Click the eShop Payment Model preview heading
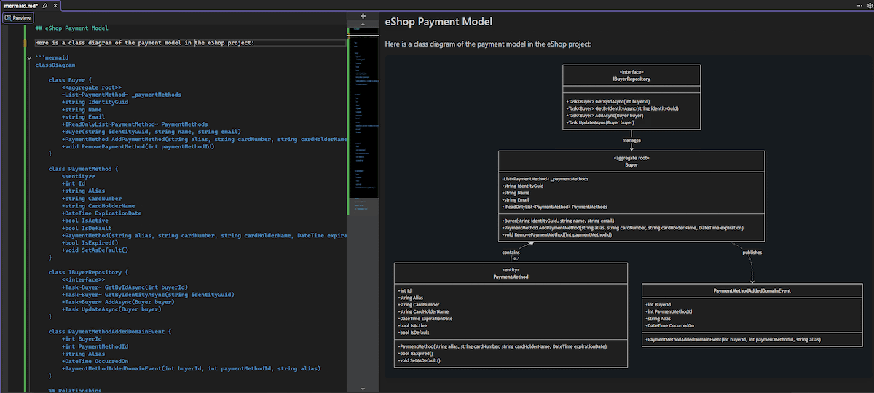Screen dimensions: 874x393 coord(438,22)
